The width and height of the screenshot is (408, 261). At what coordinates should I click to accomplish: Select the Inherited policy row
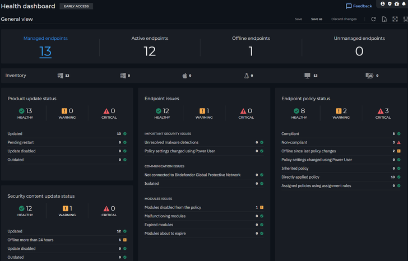tap(341, 169)
